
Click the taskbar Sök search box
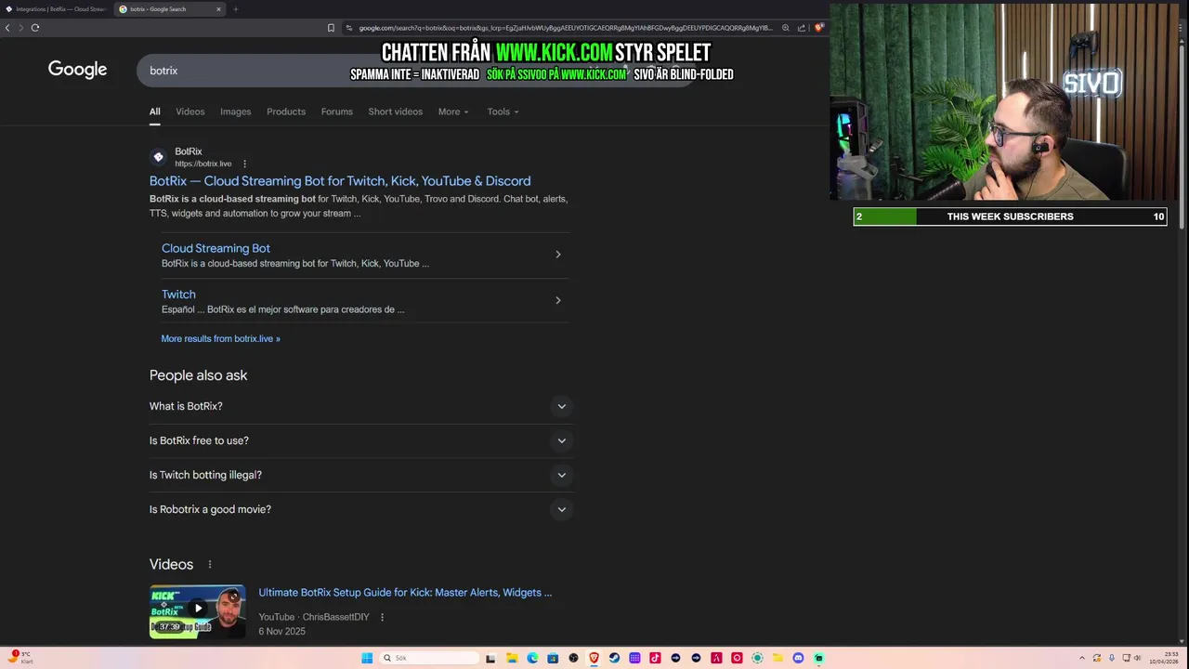pos(429,658)
